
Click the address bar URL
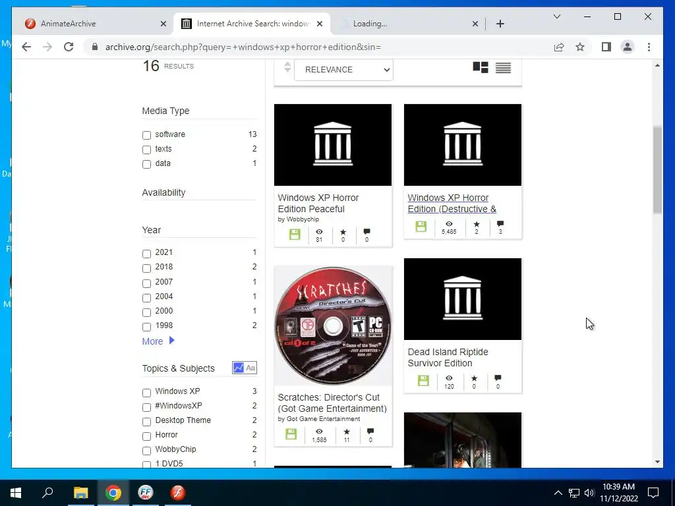point(243,47)
